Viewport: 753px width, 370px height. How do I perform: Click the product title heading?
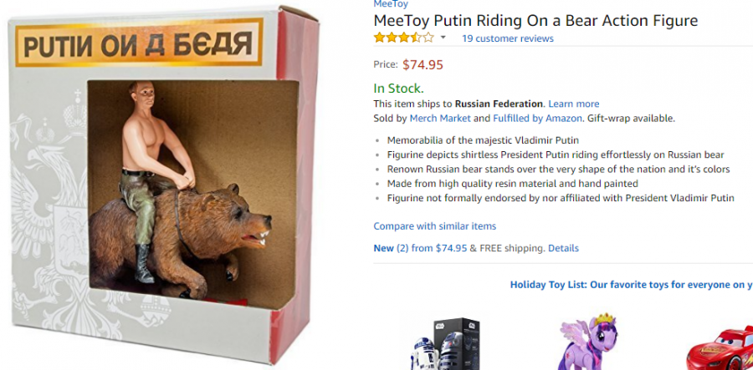(535, 21)
